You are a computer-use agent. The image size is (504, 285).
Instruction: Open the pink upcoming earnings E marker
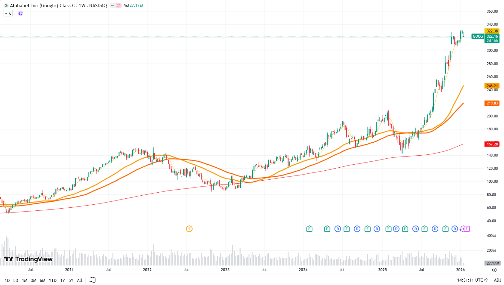pyautogui.click(x=467, y=229)
